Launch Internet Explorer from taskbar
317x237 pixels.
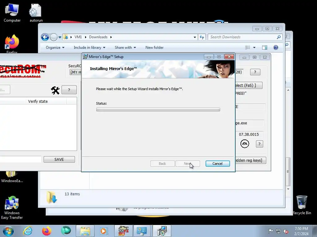pyautogui.click(x=27, y=231)
